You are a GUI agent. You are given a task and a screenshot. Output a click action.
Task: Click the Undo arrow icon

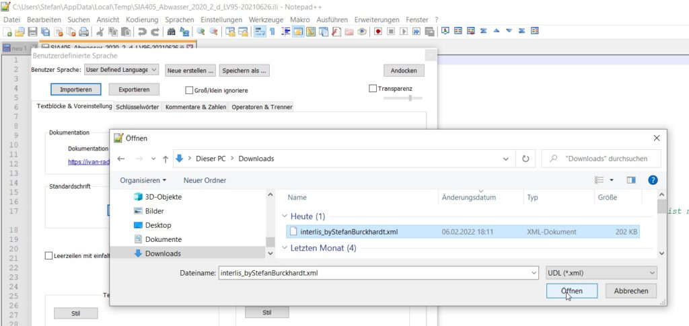click(143, 31)
